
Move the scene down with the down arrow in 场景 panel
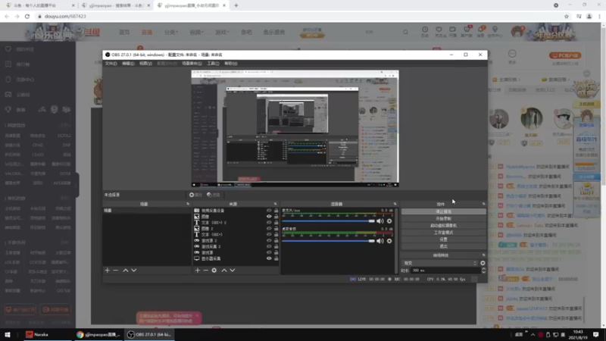[x=134, y=271]
